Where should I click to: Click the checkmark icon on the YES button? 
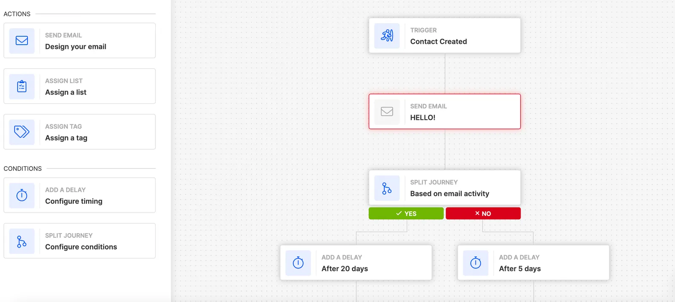click(x=399, y=213)
